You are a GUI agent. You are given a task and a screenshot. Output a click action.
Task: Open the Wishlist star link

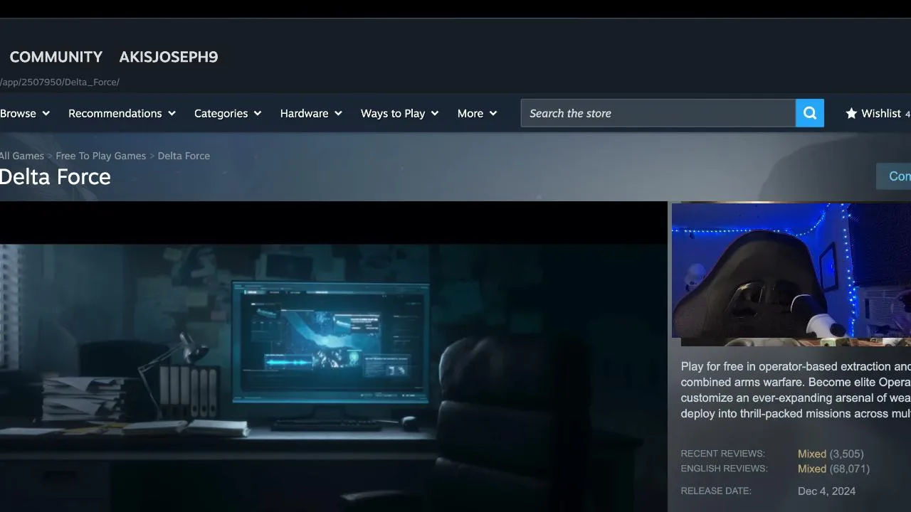coord(878,113)
